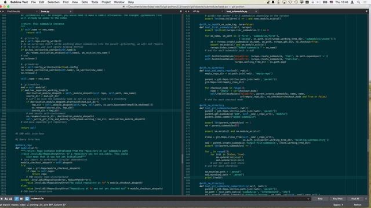Open the Find menu
371x208 pixels.
[66, 2]
